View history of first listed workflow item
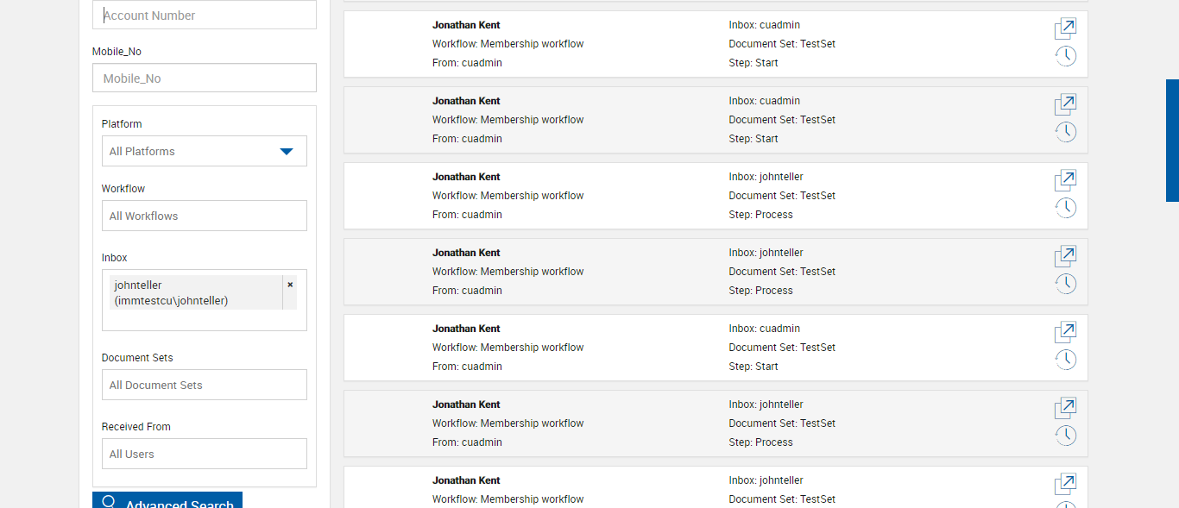The image size is (1179, 508). coord(1065,57)
